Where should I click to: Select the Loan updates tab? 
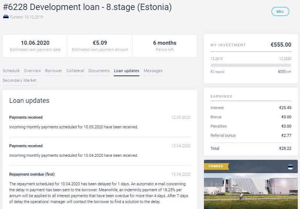click(126, 71)
